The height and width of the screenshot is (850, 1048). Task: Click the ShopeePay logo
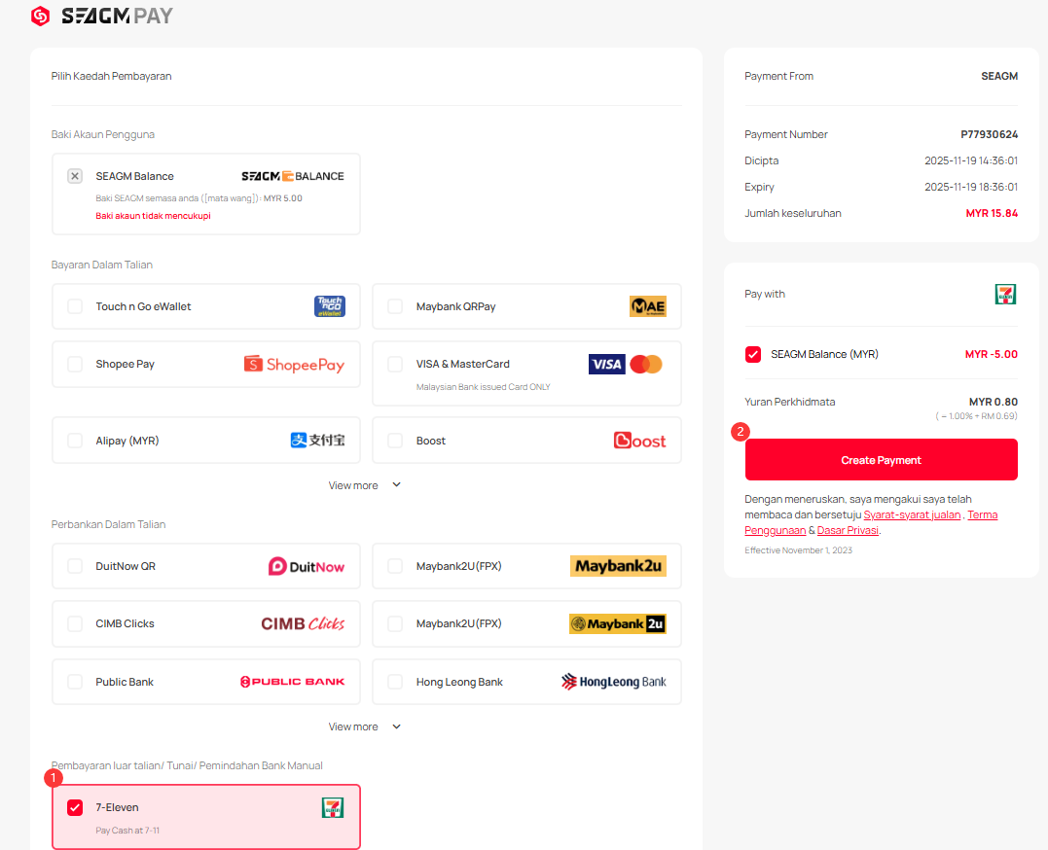pyautogui.click(x=294, y=365)
